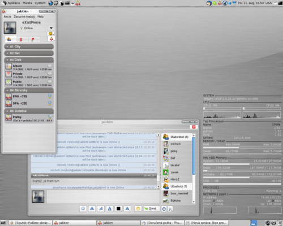Click status indicator on the Public row
The height and width of the screenshot is (226, 283).
pos(50,81)
